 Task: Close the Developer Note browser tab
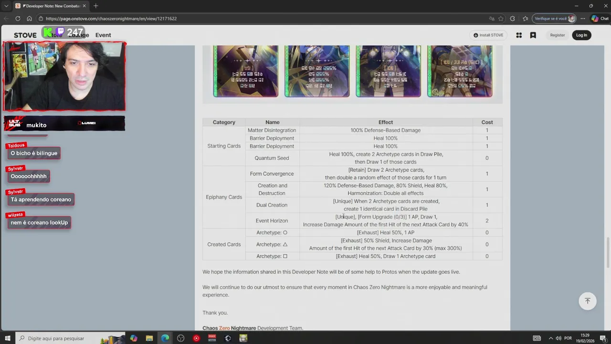coord(84,6)
